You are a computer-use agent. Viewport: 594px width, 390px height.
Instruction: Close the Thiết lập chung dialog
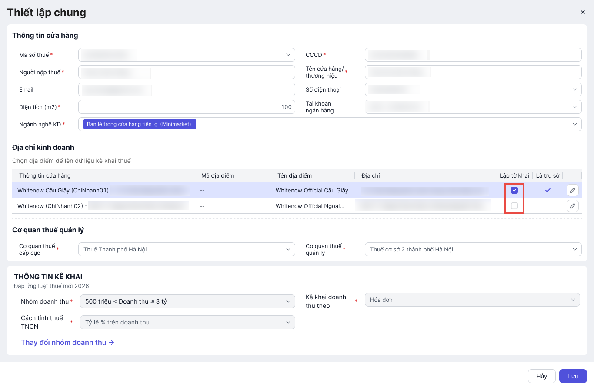tap(583, 12)
